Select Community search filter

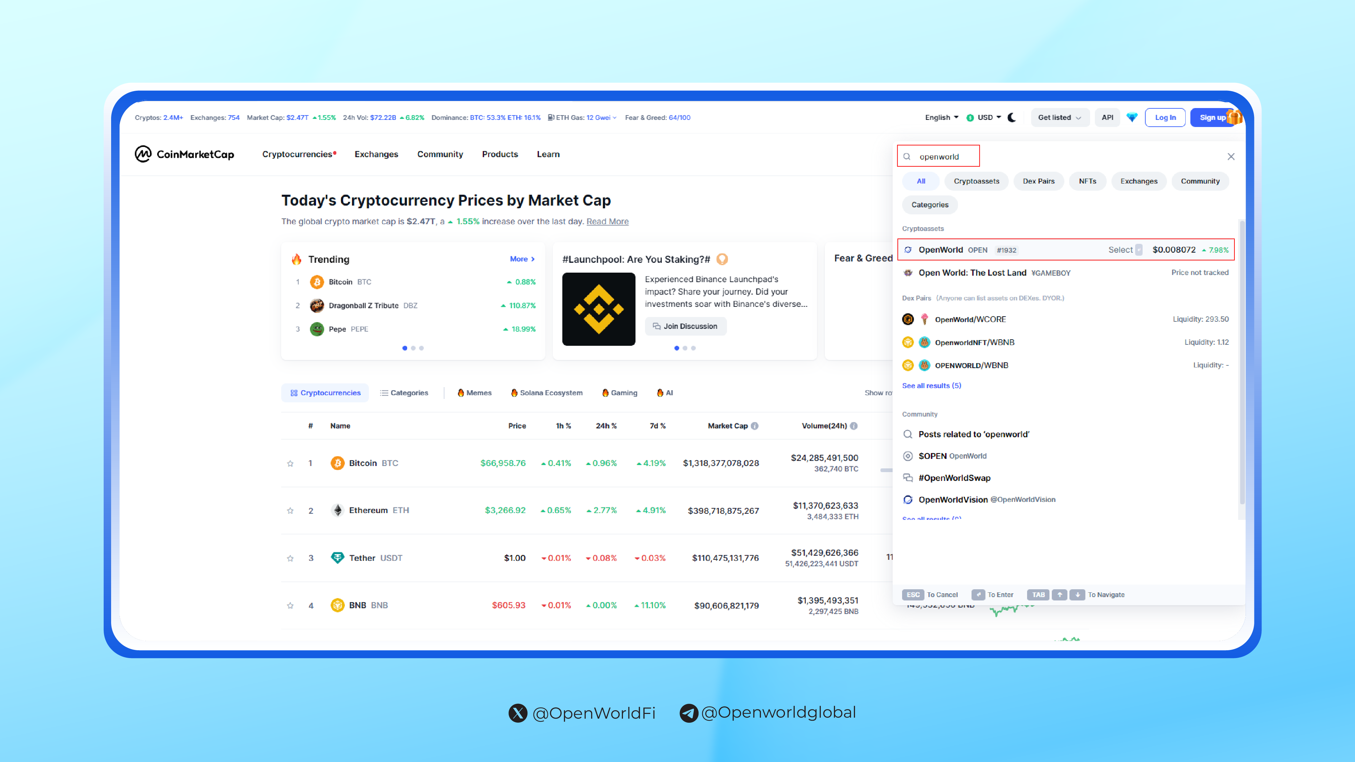tap(1200, 181)
